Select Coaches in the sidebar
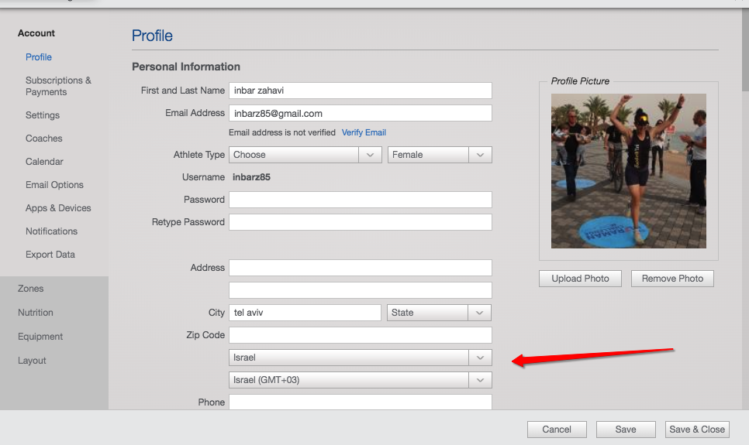This screenshot has height=445, width=749. click(x=44, y=139)
